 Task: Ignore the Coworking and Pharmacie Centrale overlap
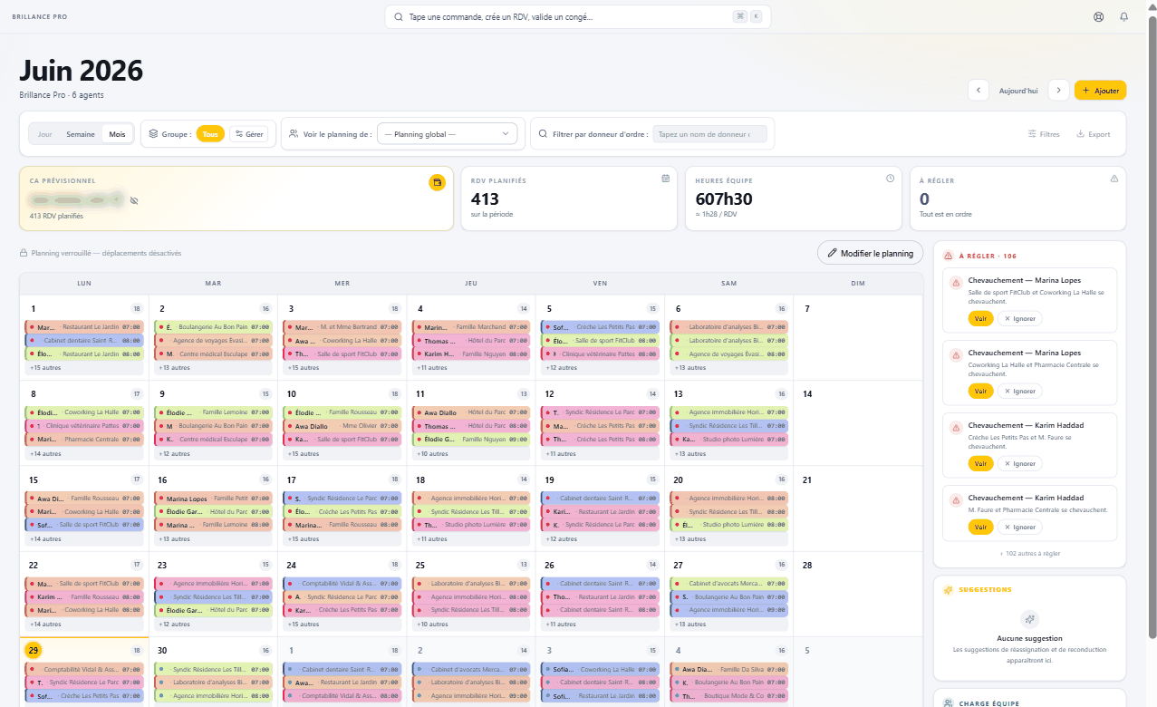[x=1019, y=391]
